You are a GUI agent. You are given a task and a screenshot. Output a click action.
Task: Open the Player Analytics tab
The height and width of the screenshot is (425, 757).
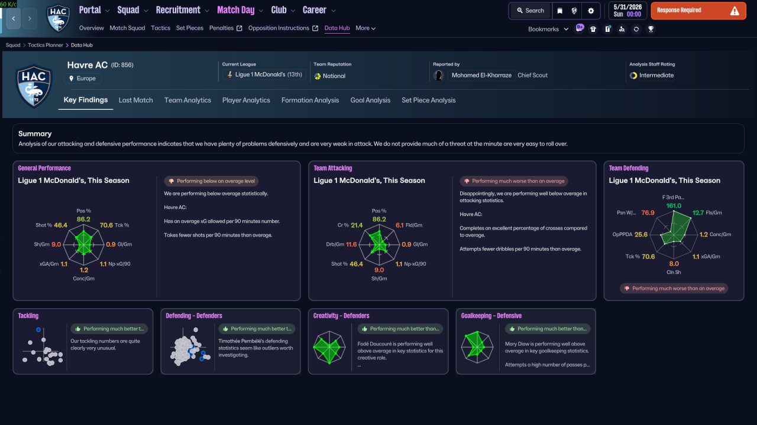(246, 100)
